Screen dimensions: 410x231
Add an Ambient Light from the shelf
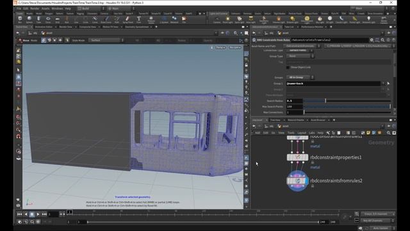(x=368, y=19)
